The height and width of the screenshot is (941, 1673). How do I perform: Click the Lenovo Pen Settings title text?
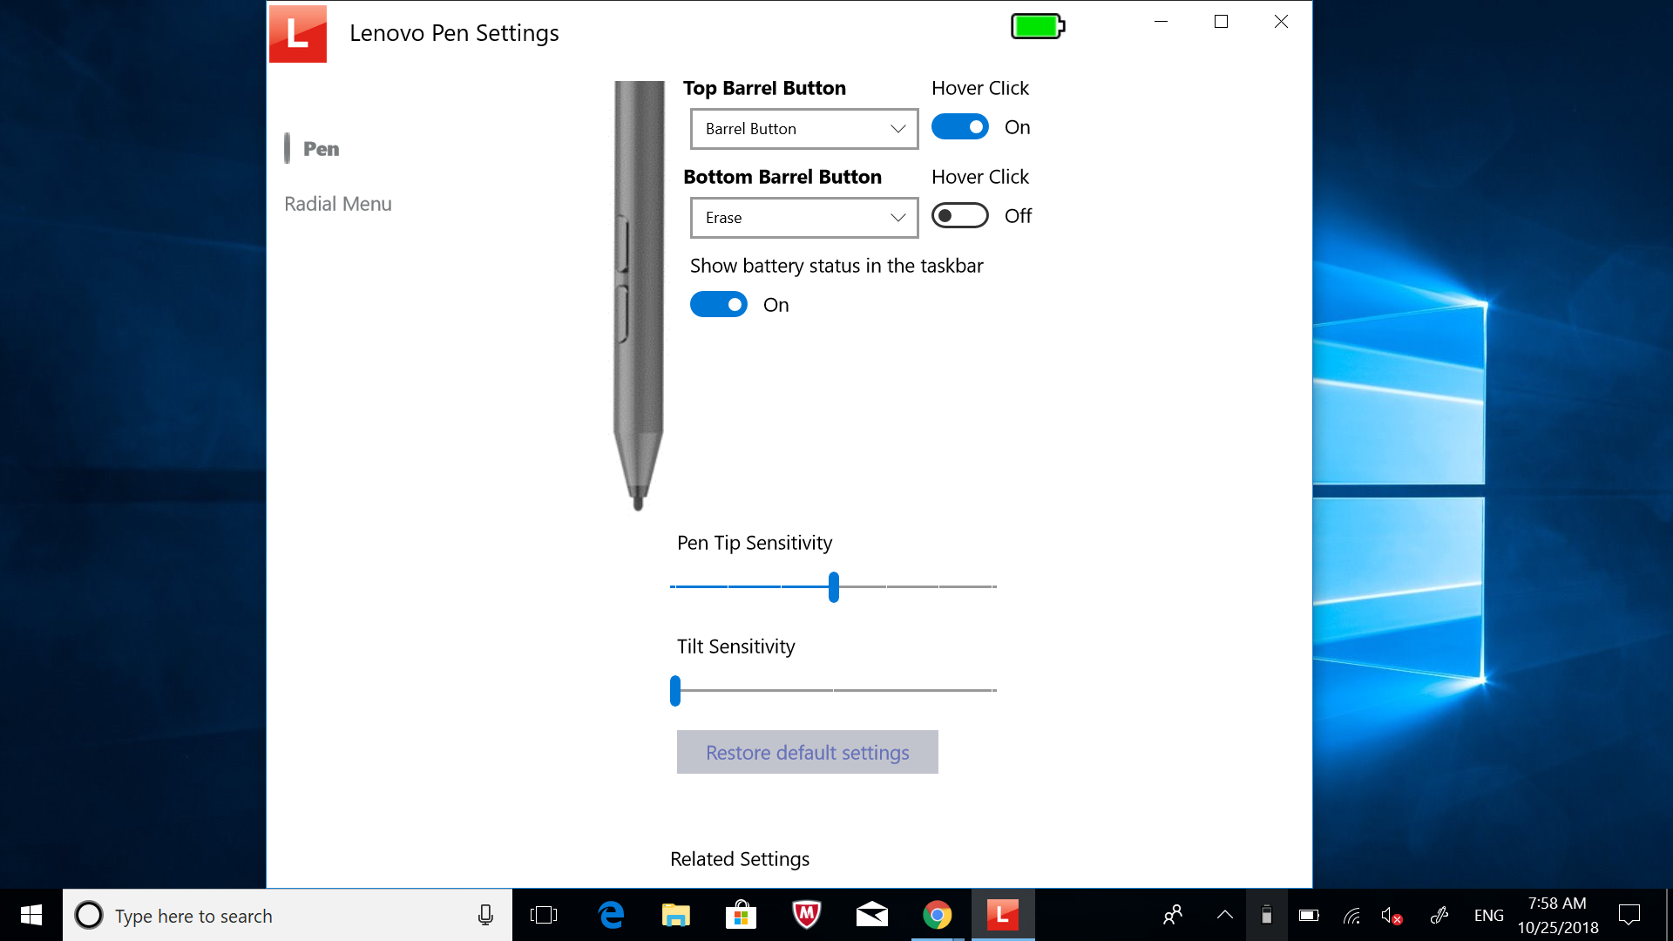454,33
